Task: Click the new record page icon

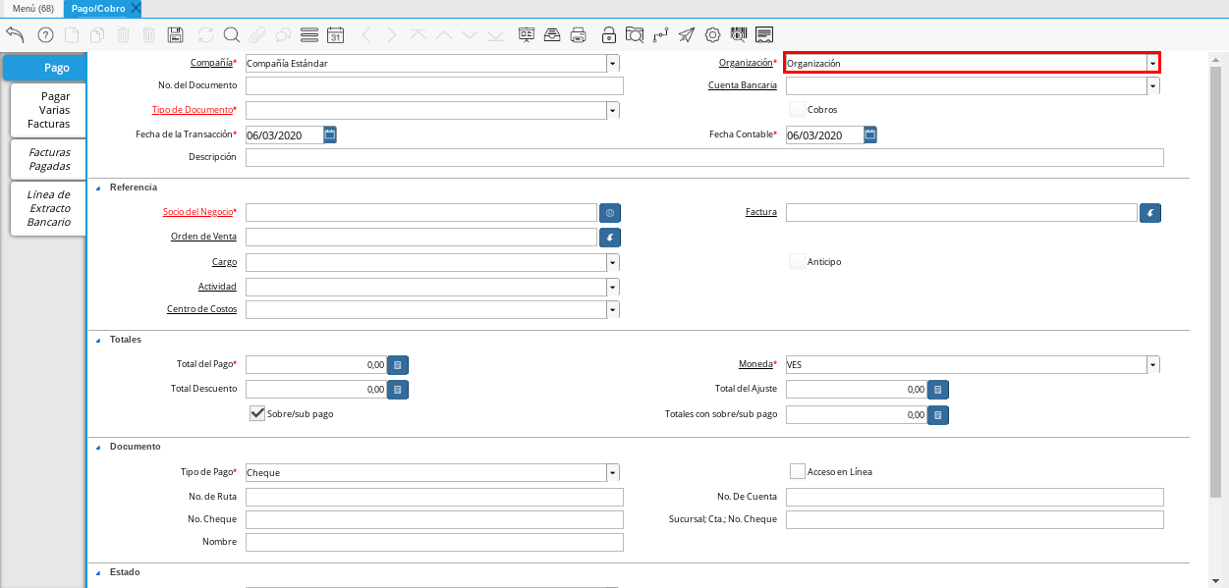Action: [72, 35]
